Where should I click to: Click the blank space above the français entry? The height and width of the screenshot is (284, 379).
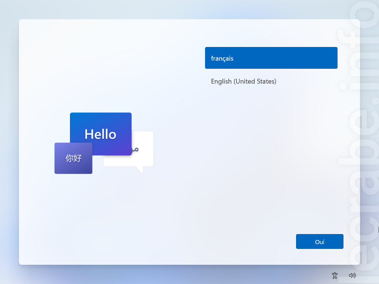click(271, 34)
